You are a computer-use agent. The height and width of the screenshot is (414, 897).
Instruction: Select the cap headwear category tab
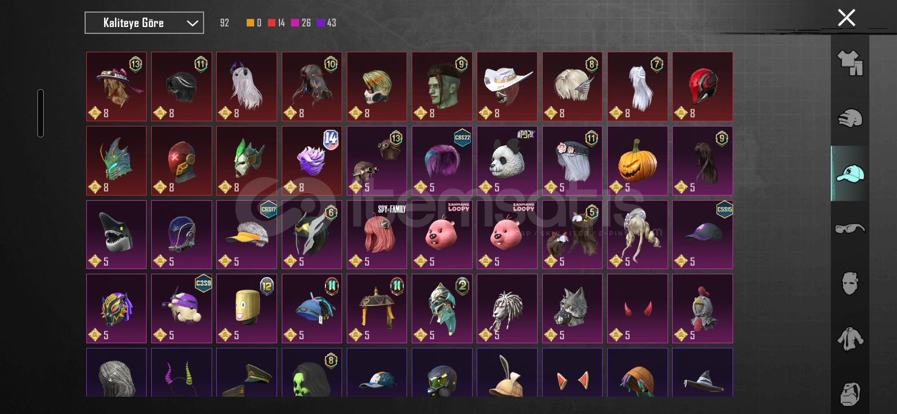[850, 173]
